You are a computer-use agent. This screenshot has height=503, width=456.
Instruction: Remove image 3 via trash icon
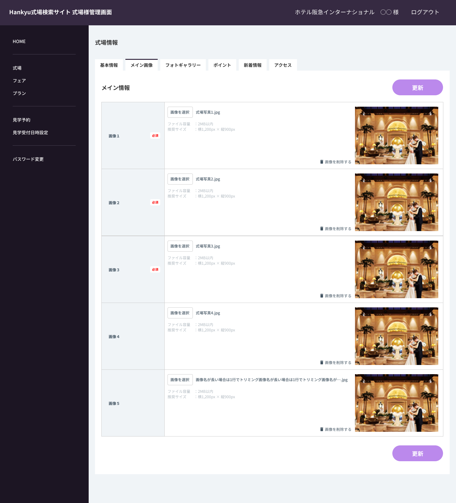click(322, 296)
